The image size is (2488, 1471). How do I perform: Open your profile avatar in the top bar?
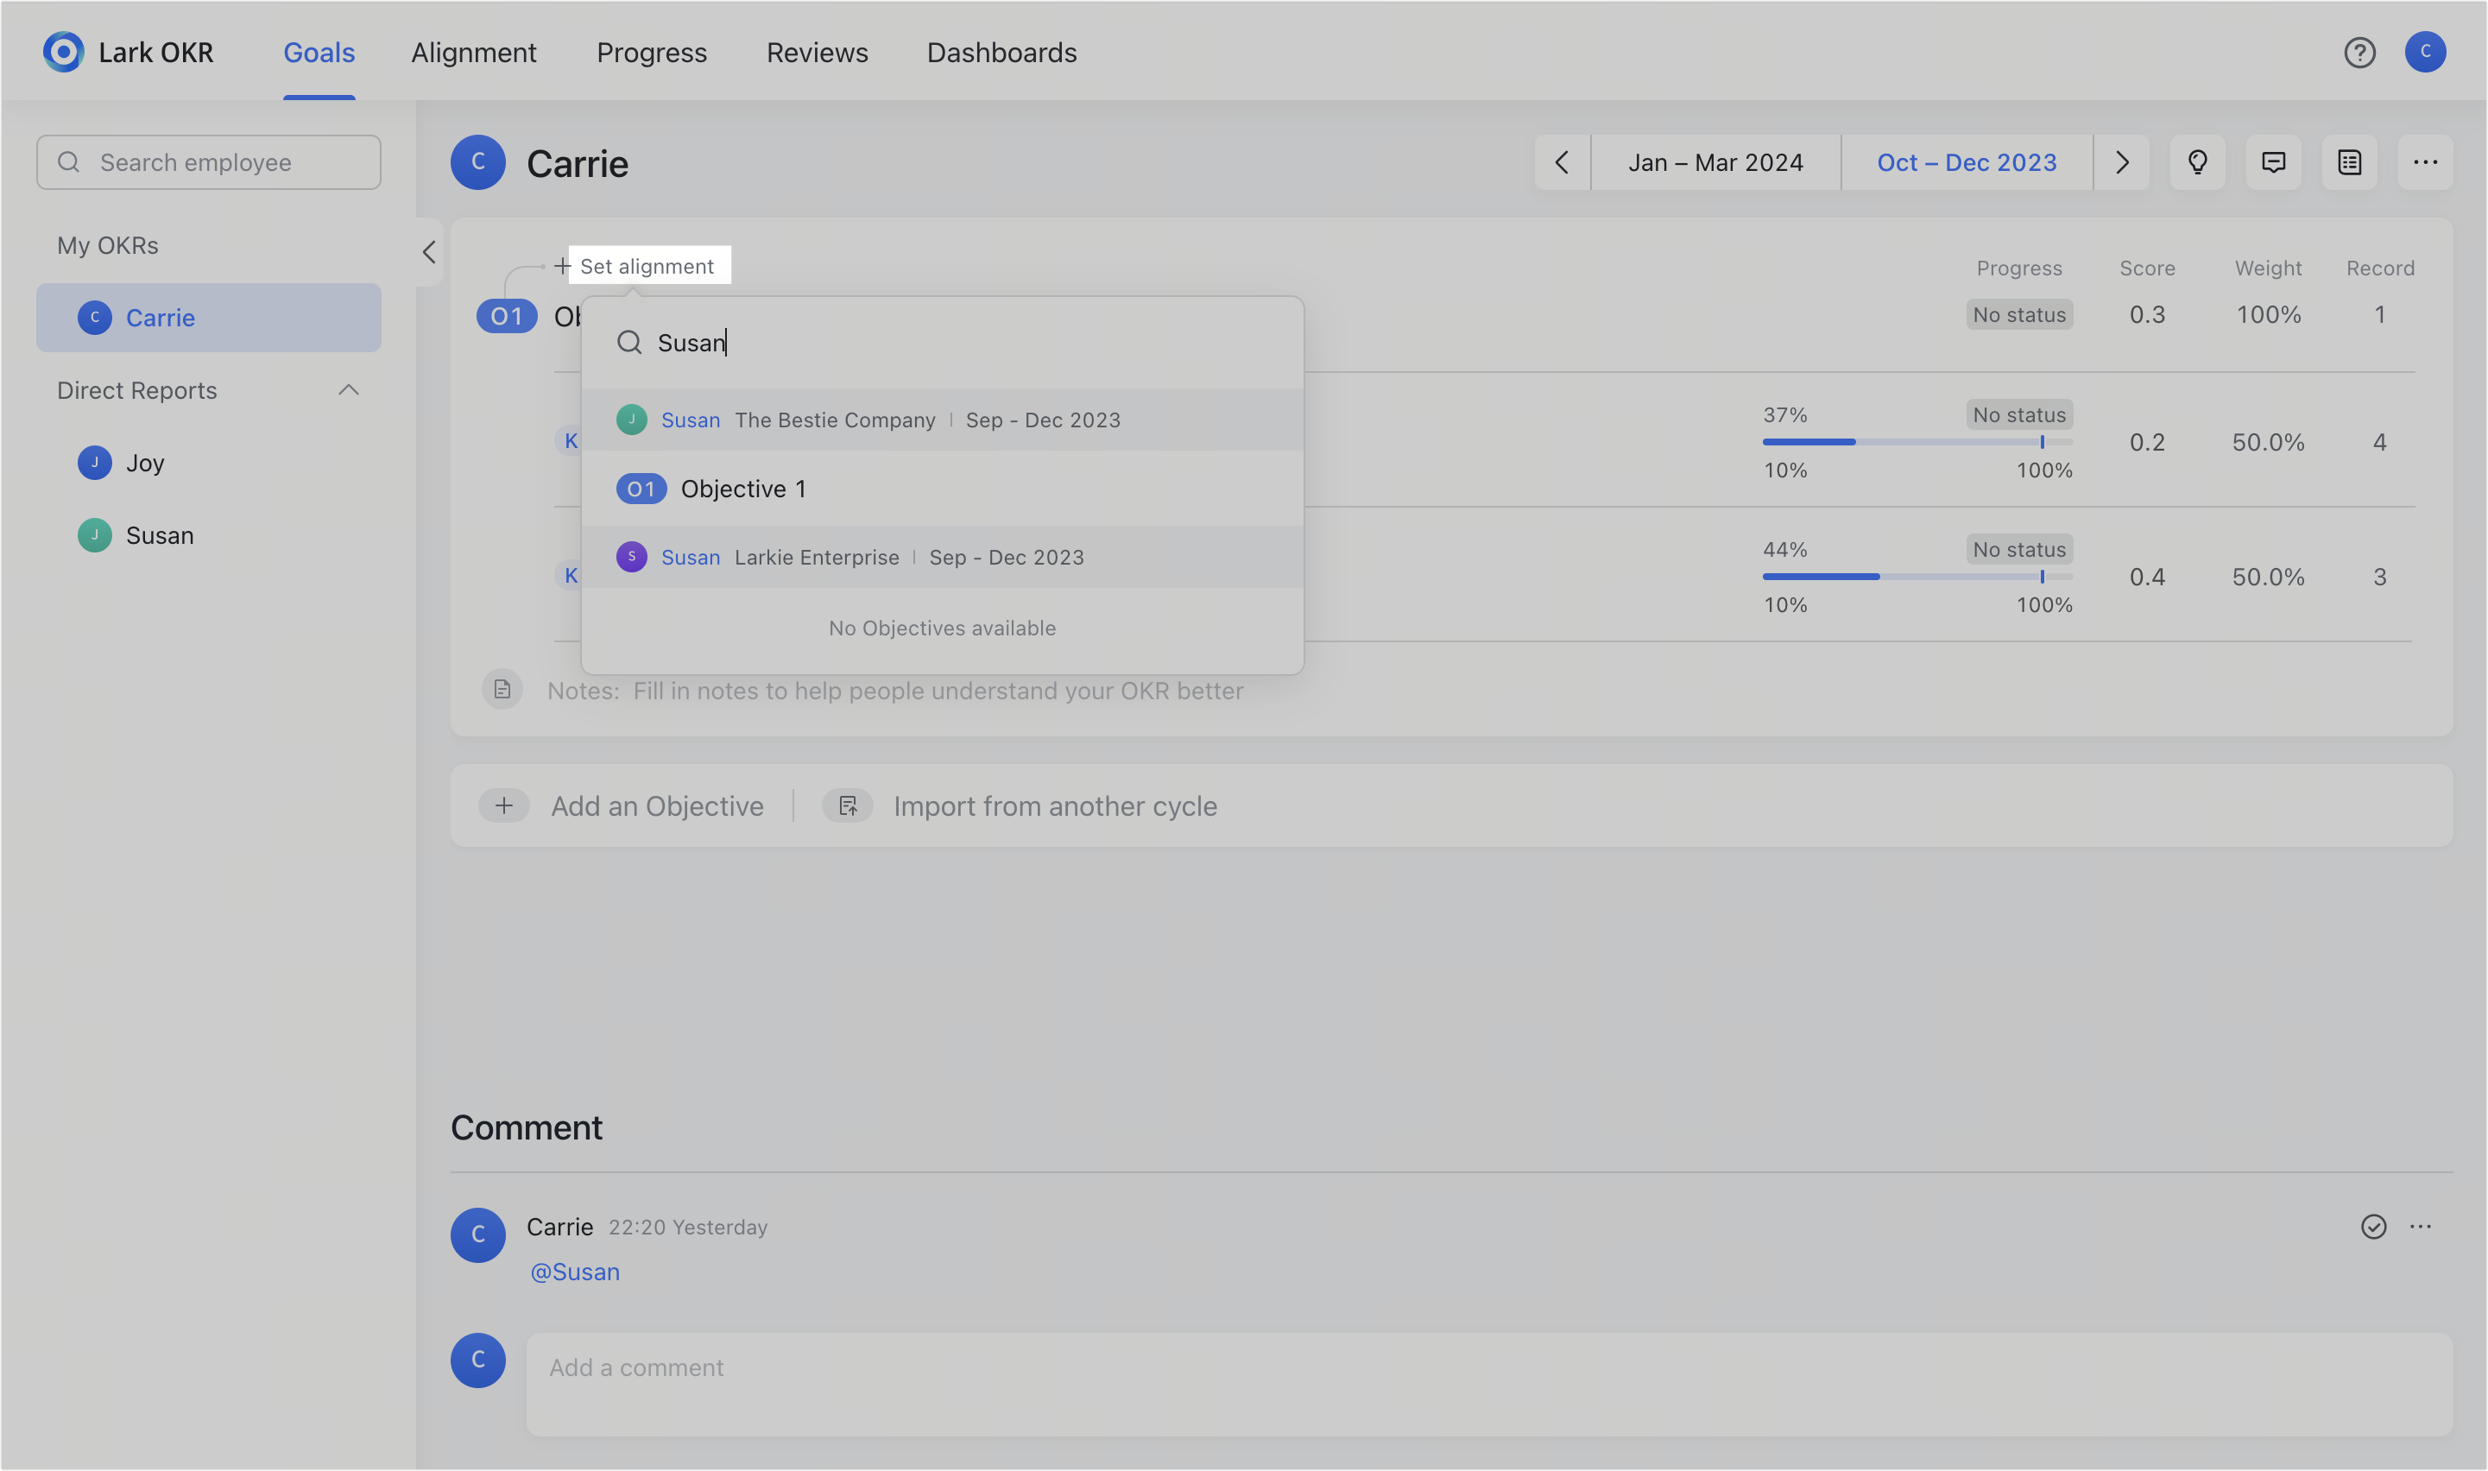[x=2427, y=53]
